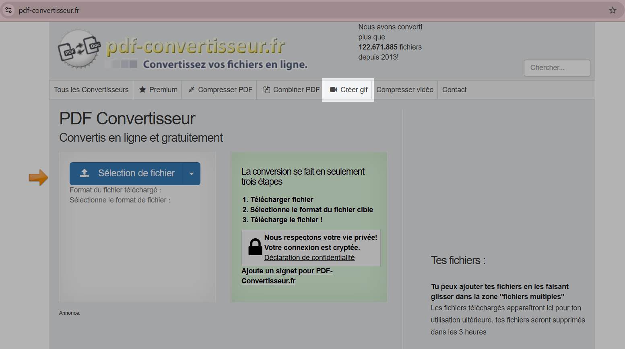Open the Contact page
The width and height of the screenshot is (625, 349).
(454, 90)
